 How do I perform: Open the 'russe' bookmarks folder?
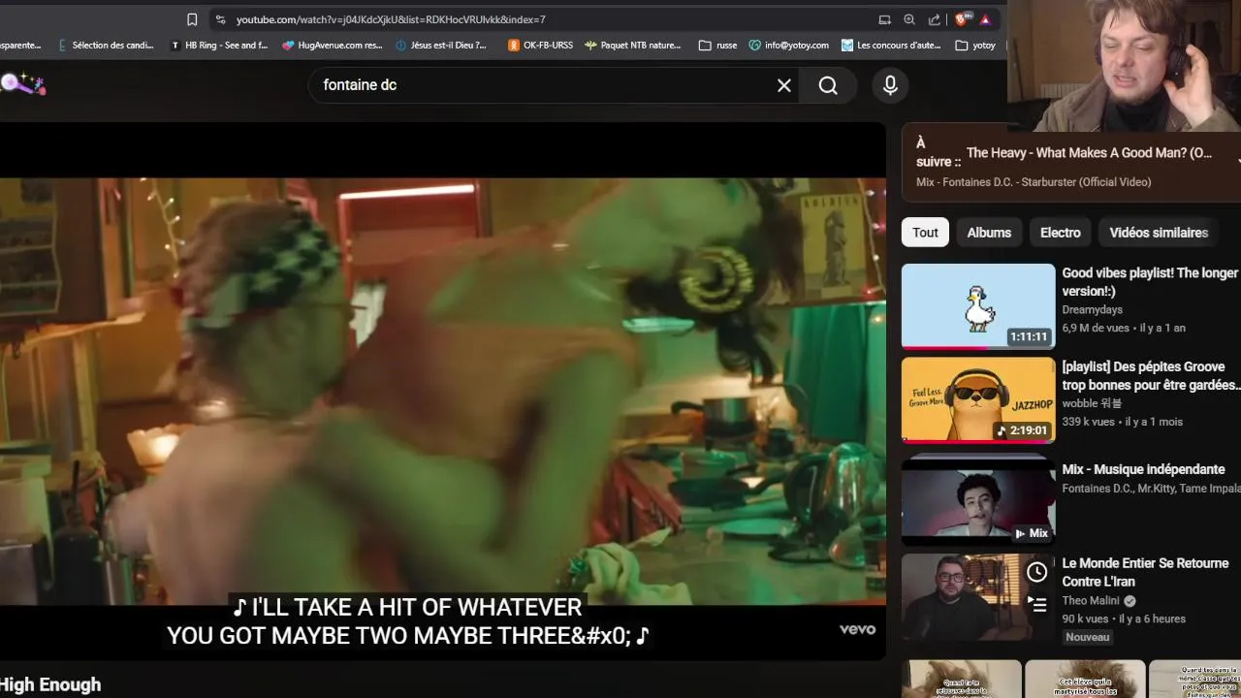pyautogui.click(x=717, y=45)
